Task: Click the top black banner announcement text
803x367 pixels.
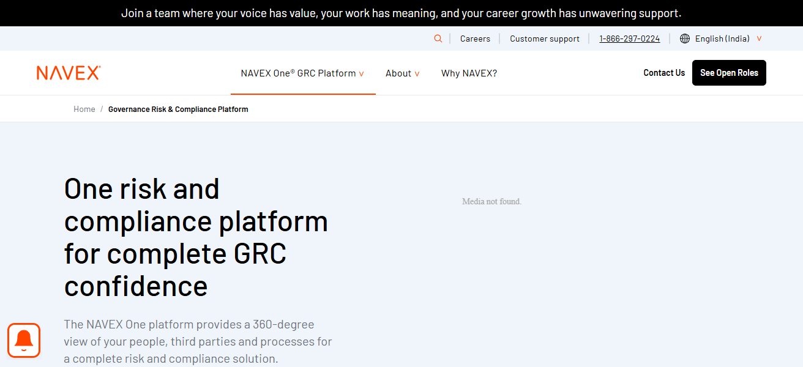Action: pyautogui.click(x=401, y=13)
